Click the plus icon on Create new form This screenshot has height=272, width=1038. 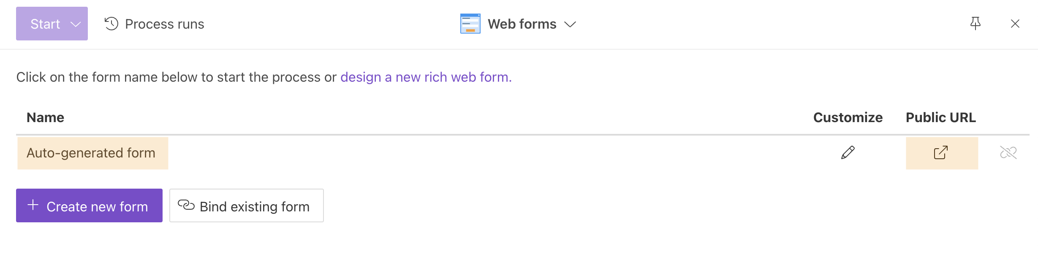click(33, 205)
